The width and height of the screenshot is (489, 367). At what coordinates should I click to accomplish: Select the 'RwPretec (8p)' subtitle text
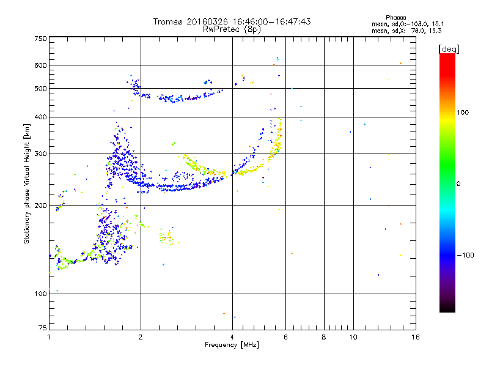(232, 29)
